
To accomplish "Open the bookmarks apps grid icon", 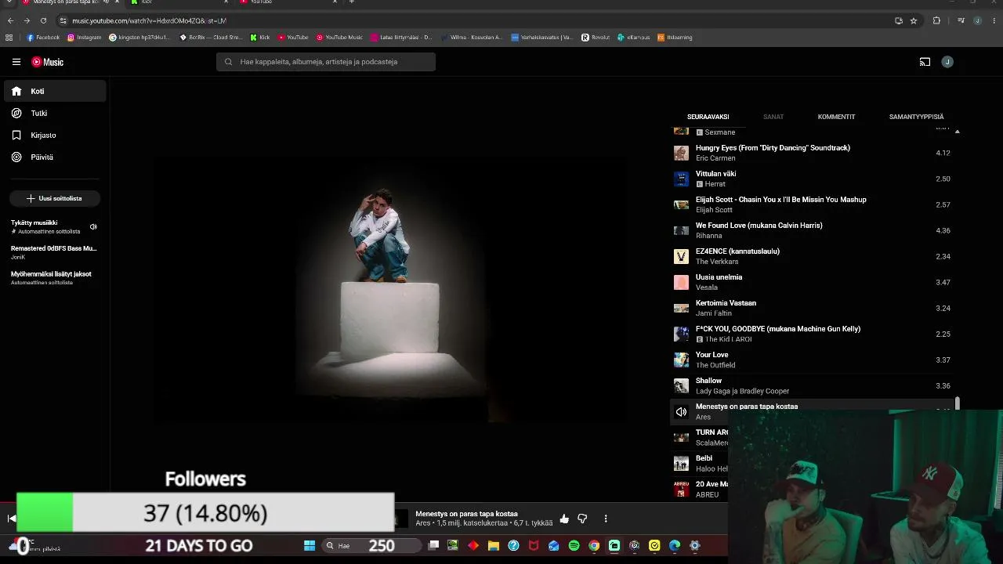I will (9, 38).
